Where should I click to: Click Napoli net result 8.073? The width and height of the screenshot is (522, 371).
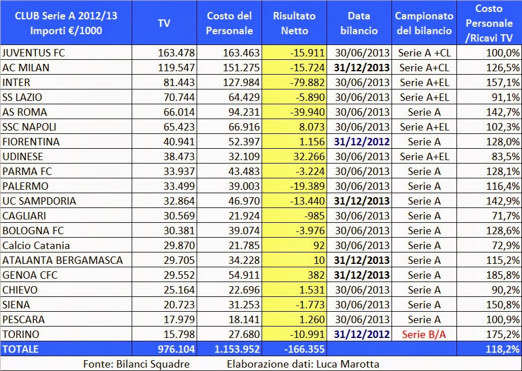click(312, 127)
